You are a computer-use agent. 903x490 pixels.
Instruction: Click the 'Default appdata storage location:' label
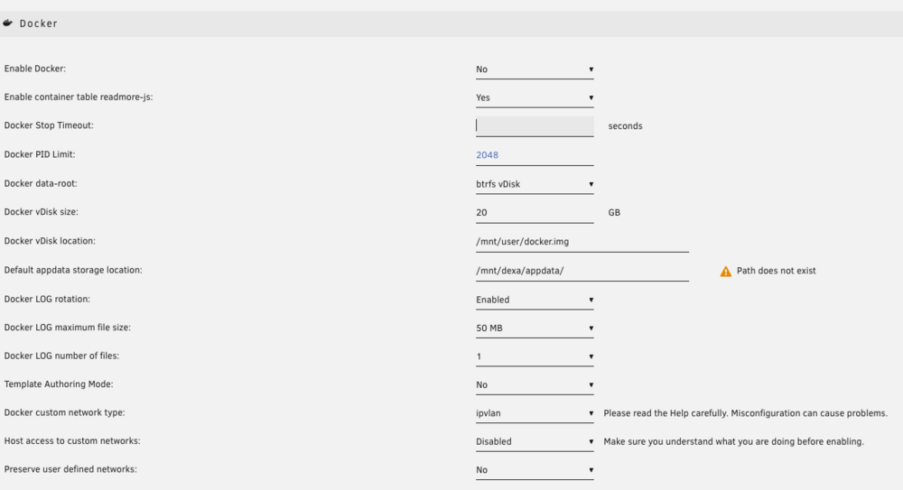point(73,270)
